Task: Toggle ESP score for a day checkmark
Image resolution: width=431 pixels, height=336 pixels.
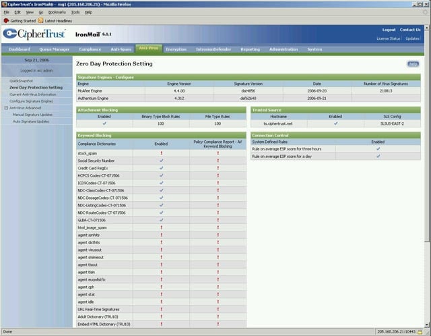Action: click(x=378, y=156)
